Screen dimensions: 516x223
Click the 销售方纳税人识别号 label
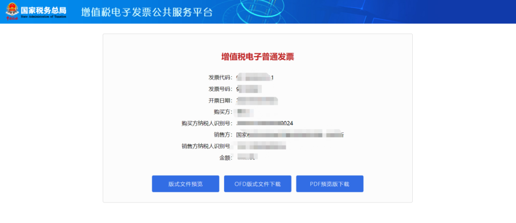point(206,146)
